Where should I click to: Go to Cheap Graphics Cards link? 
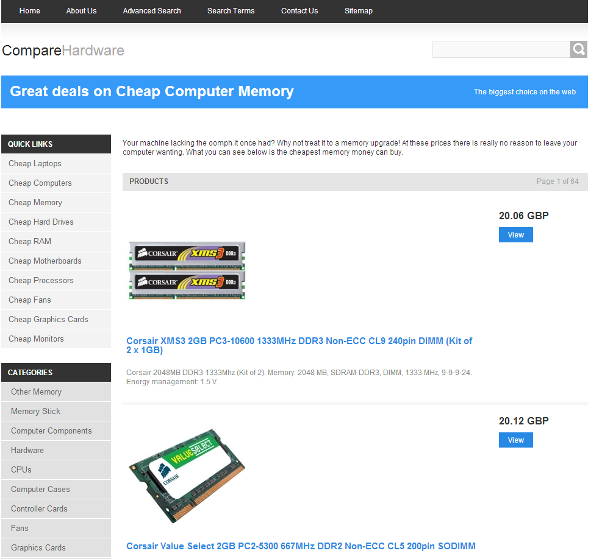pyautogui.click(x=56, y=319)
